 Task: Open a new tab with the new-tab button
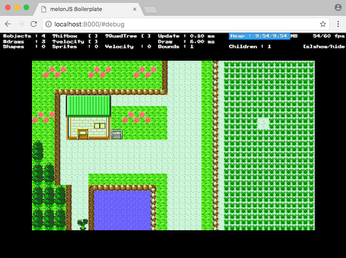151,10
